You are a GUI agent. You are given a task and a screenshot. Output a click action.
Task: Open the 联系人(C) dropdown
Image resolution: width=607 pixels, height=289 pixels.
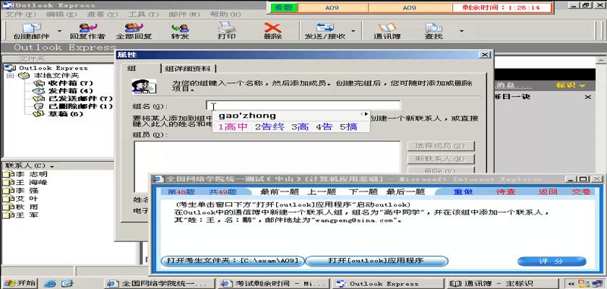(29, 166)
